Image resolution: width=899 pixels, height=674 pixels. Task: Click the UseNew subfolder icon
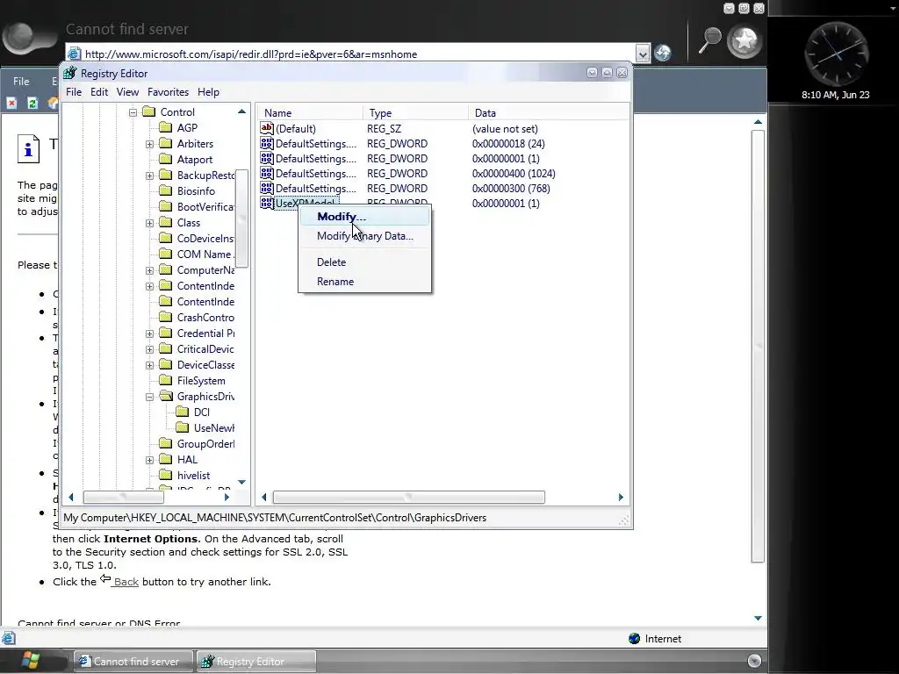point(183,427)
